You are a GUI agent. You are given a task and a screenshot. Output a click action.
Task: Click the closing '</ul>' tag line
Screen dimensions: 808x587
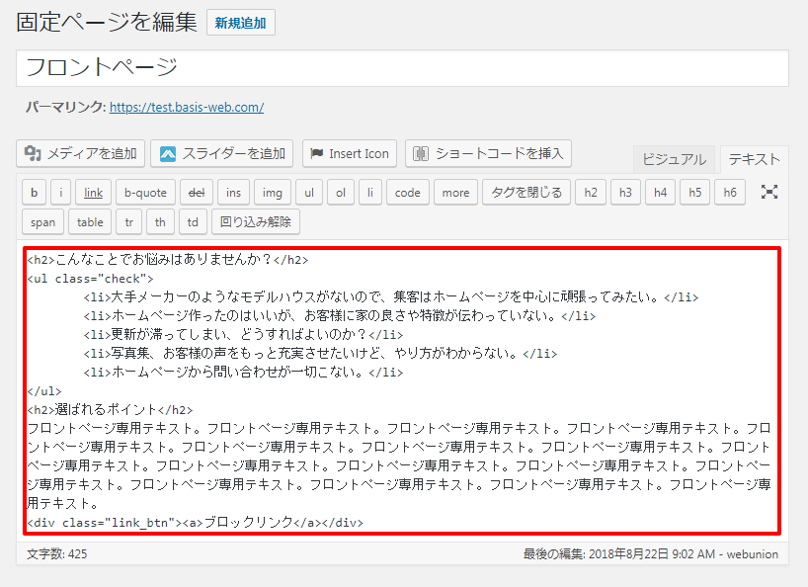43,391
